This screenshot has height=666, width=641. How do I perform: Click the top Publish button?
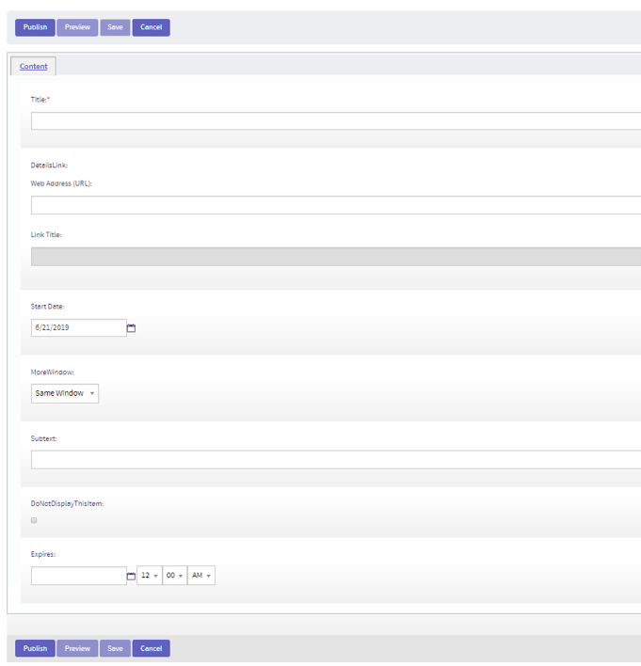point(35,27)
